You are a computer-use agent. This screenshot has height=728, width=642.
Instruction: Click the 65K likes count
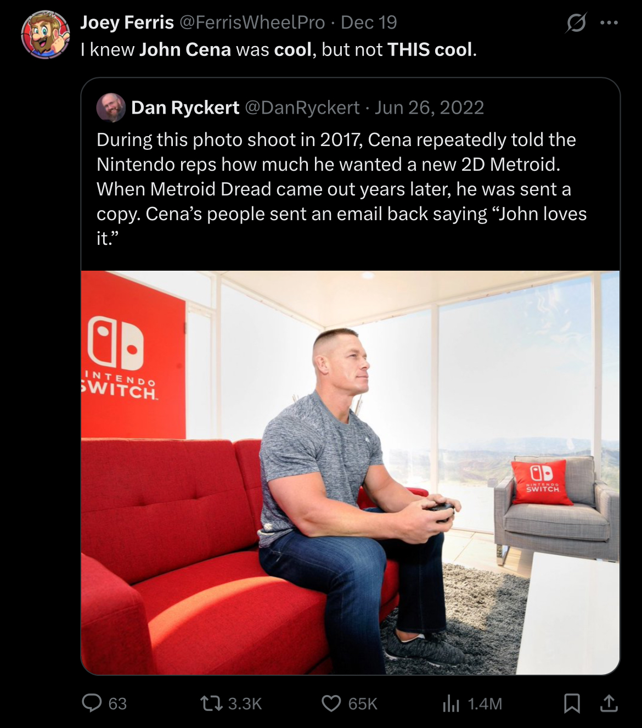tap(363, 704)
